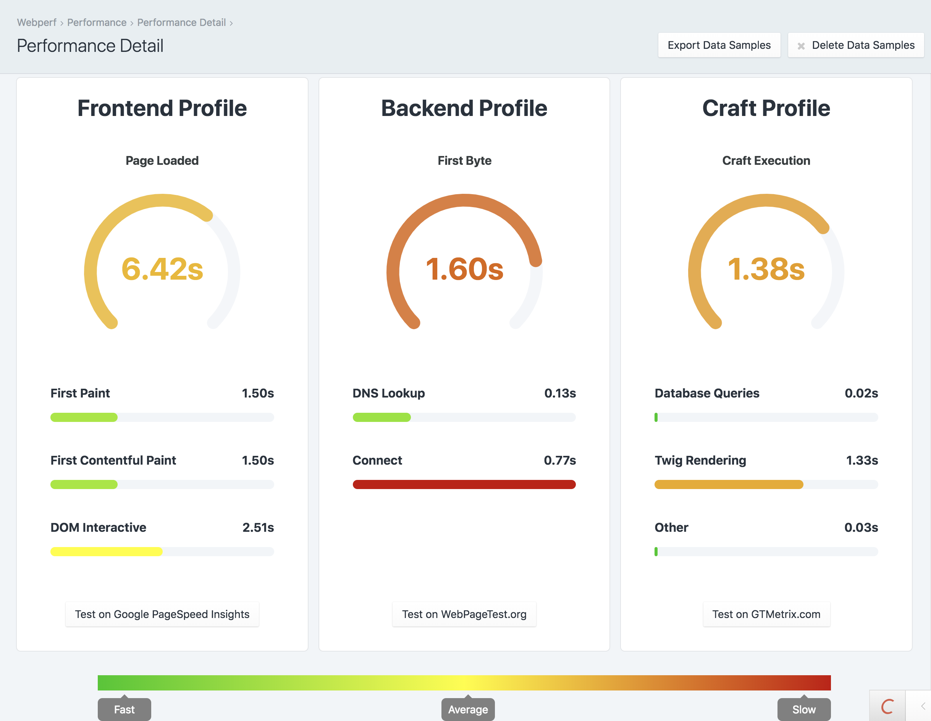The height and width of the screenshot is (721, 931).
Task: Click the X icon on Delete Data Samples
Action: coord(801,45)
